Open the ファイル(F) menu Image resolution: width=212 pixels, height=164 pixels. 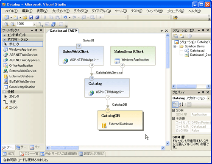click(x=11, y=11)
